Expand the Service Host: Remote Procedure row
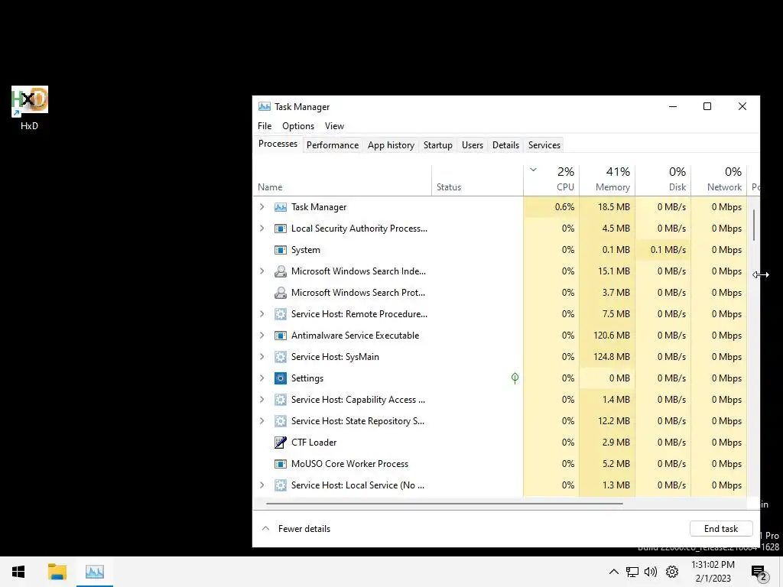 tap(262, 314)
